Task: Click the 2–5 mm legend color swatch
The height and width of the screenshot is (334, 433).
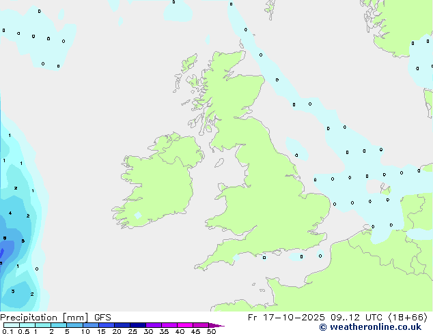Action: 59,325
